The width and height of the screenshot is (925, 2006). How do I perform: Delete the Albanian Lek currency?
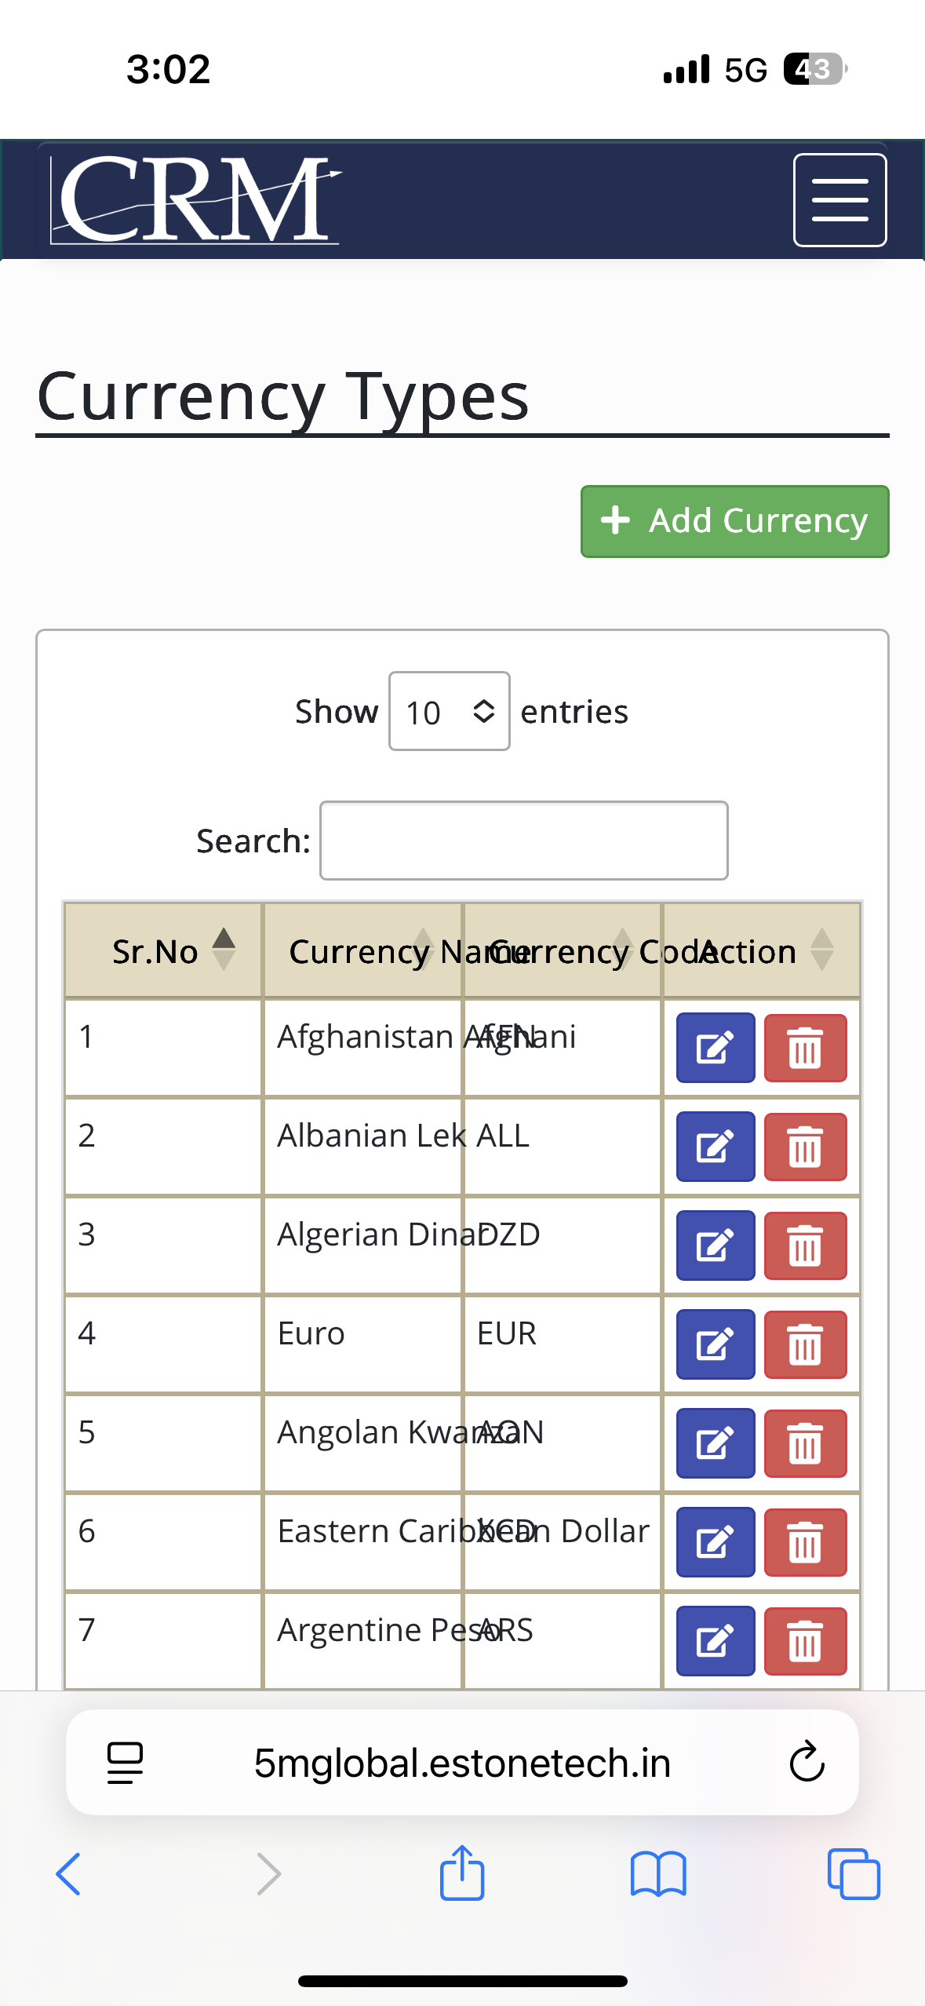click(x=805, y=1147)
